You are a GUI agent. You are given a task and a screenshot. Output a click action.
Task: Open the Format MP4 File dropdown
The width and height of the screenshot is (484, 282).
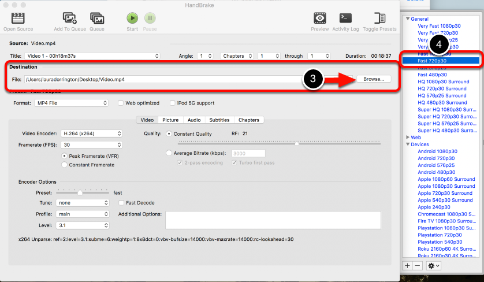[71, 103]
